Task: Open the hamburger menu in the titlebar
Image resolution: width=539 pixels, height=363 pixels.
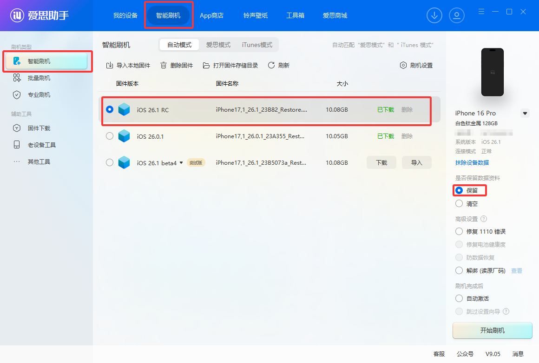Action: coord(481,11)
